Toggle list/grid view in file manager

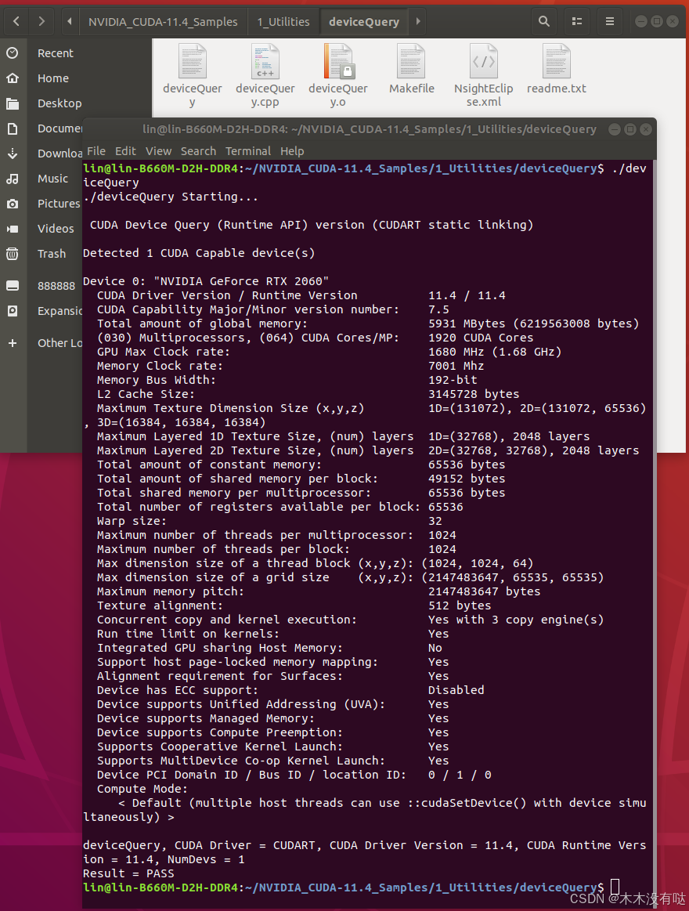pyautogui.click(x=577, y=21)
